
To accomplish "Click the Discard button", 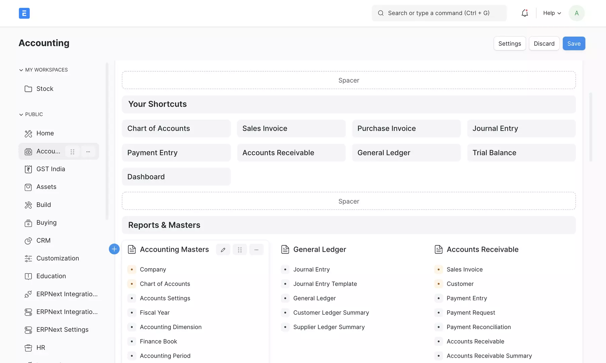I will [544, 44].
